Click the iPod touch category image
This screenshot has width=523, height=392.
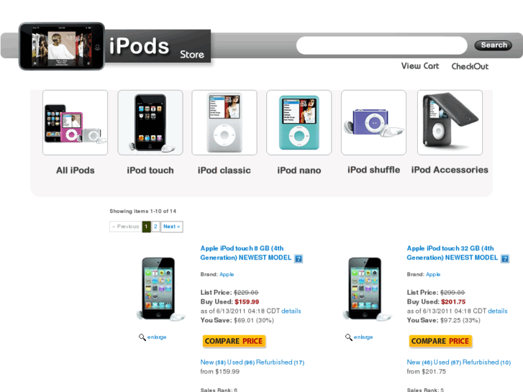tap(150, 122)
